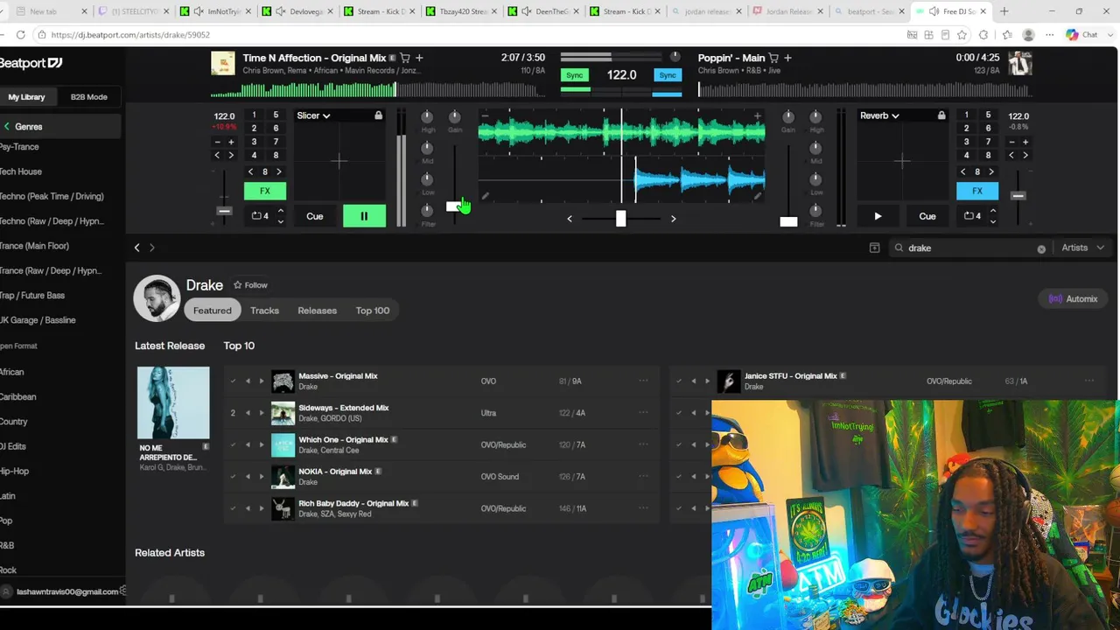Open the Automix button
The width and height of the screenshot is (1120, 630).
click(x=1073, y=299)
